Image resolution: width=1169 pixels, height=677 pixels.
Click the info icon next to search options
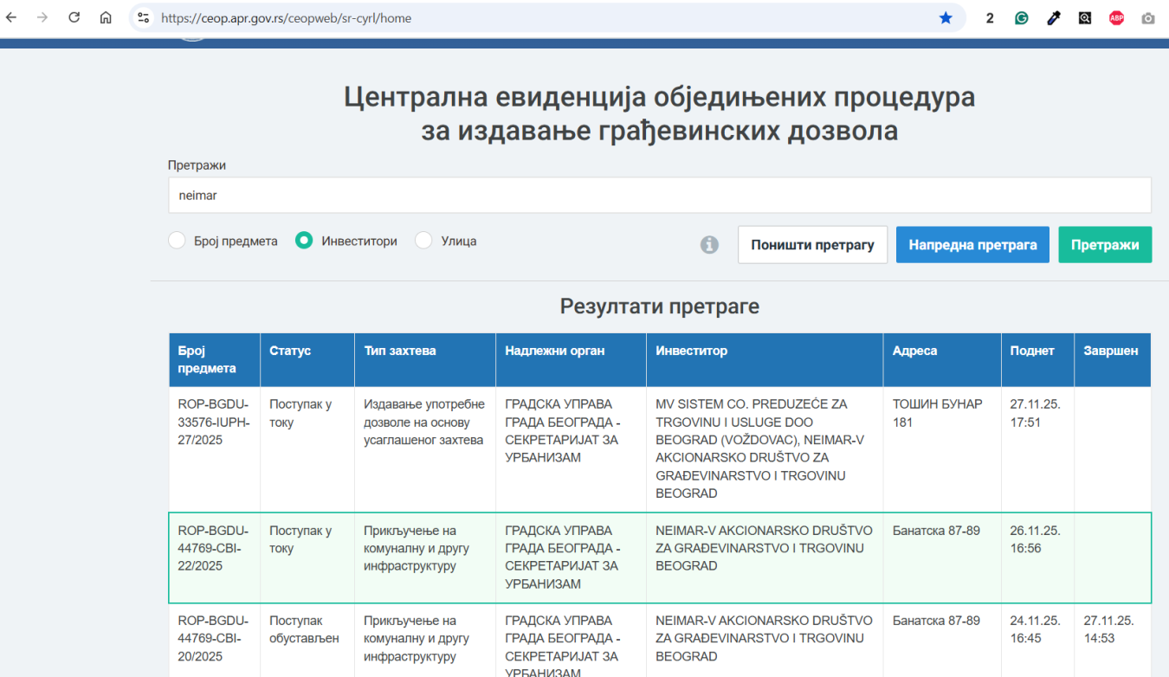(709, 245)
